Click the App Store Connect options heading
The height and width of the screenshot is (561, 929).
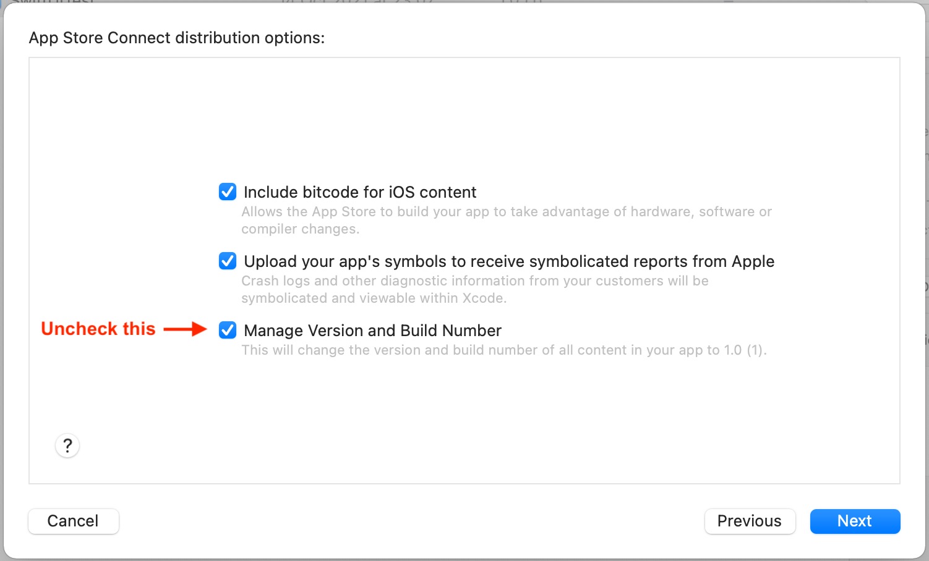(x=177, y=38)
